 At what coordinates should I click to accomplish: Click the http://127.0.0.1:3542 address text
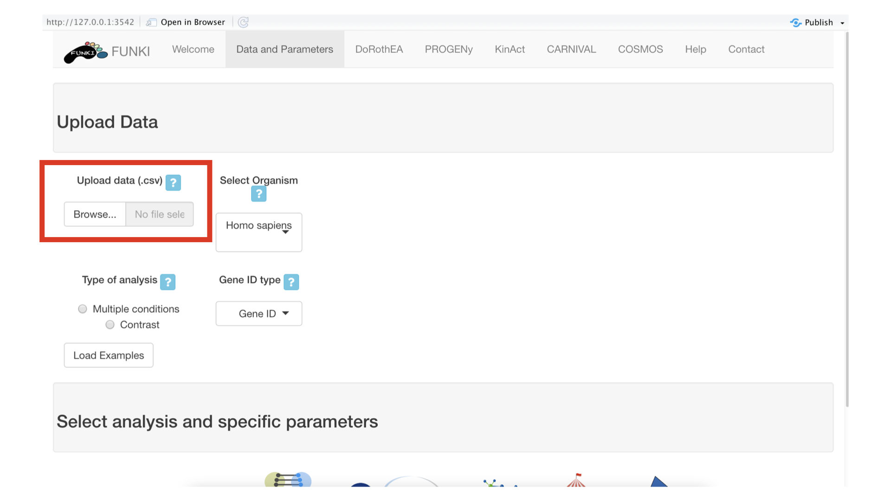90,22
